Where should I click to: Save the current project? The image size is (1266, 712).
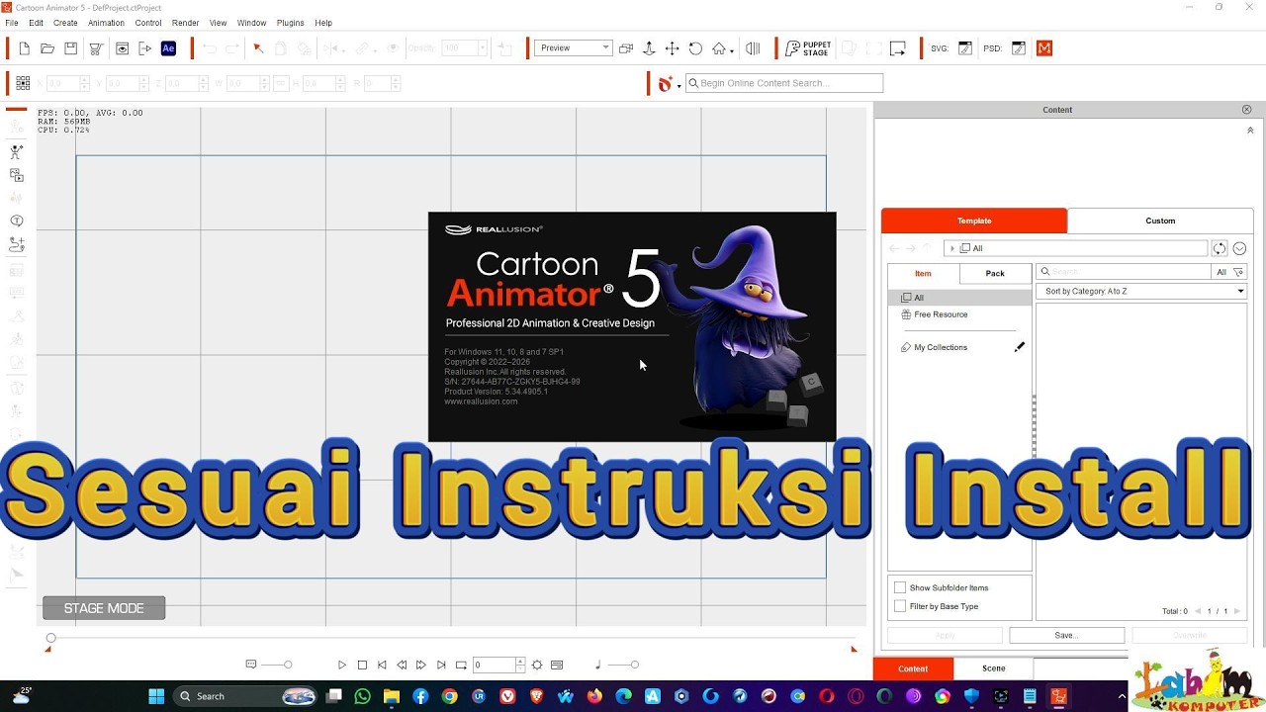click(x=71, y=48)
